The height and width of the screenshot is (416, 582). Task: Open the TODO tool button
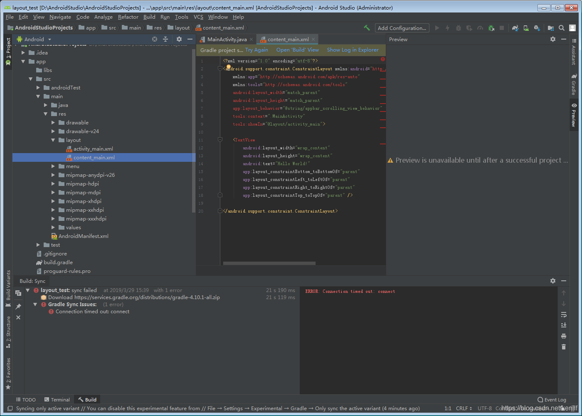(26, 400)
